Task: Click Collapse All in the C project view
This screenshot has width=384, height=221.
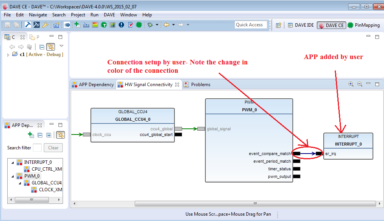Action: [x=42, y=47]
